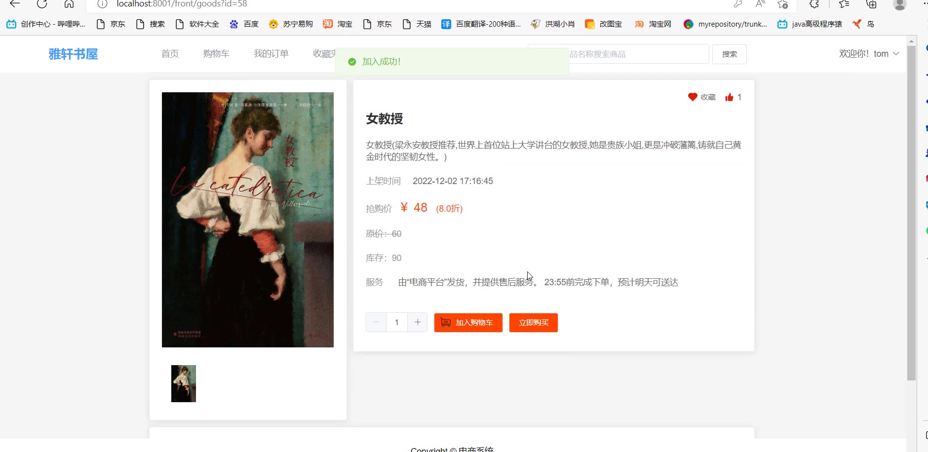
Task: Increase quantity with the plus button
Action: (418, 322)
